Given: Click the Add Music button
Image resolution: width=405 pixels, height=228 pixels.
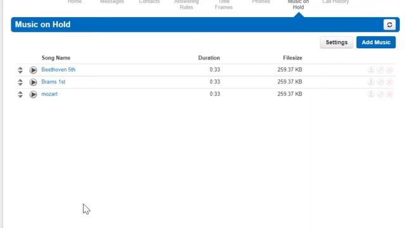Looking at the screenshot, I should [x=376, y=42].
